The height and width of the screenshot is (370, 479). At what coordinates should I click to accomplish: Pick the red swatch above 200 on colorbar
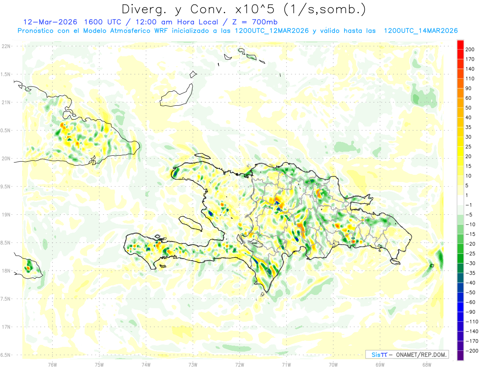(x=460, y=44)
